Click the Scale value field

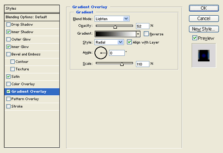click(x=142, y=64)
